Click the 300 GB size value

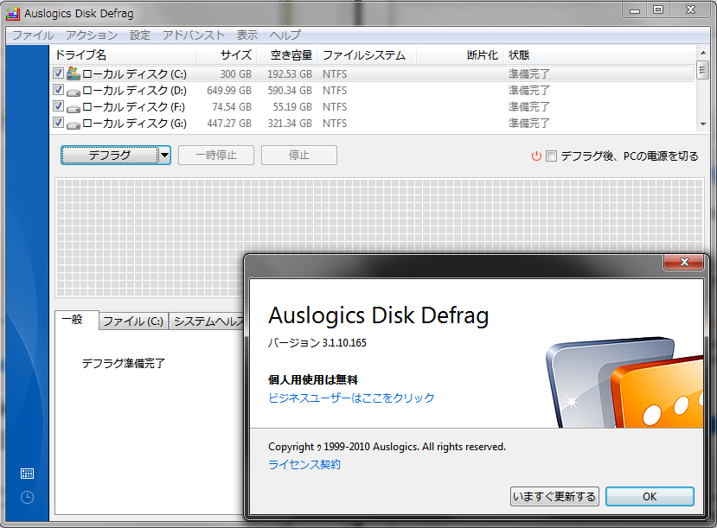click(236, 74)
